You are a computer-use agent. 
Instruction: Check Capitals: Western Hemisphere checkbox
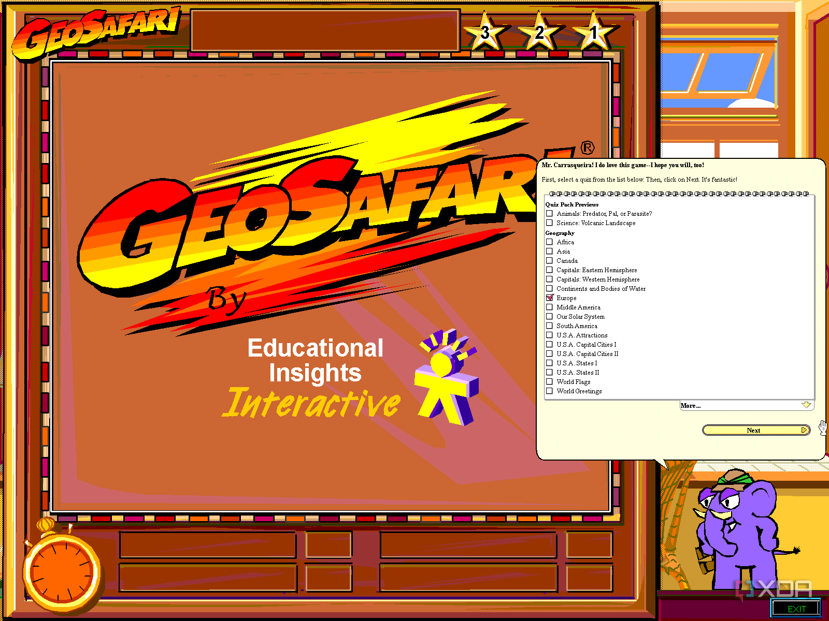pos(549,279)
